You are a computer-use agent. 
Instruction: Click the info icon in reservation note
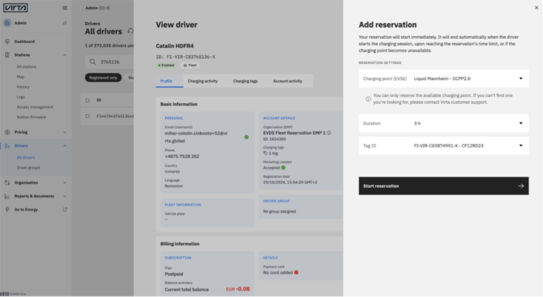click(x=368, y=99)
